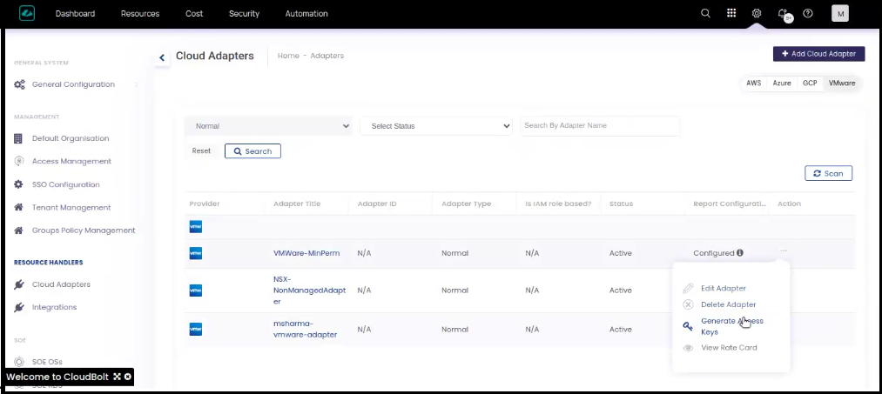
Task: Open the apps grid launcher icon
Action: 731,13
